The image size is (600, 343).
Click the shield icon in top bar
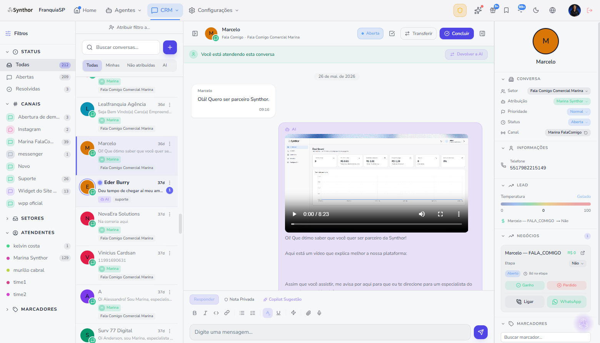pos(460,10)
